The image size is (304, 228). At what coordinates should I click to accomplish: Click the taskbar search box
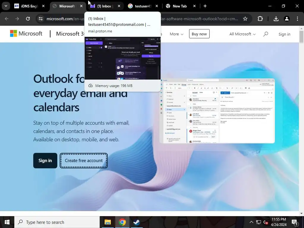[x=57, y=222]
